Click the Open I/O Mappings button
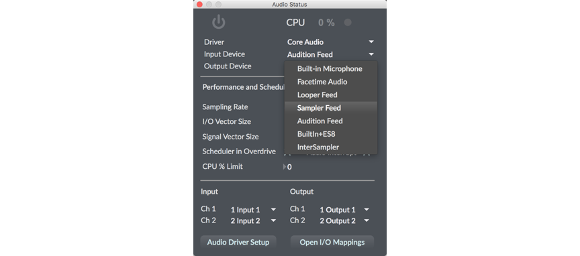 332,243
